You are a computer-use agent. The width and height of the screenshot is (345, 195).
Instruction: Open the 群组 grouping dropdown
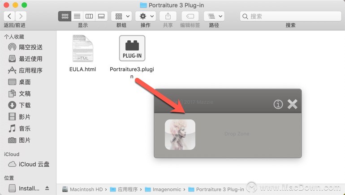121,16
